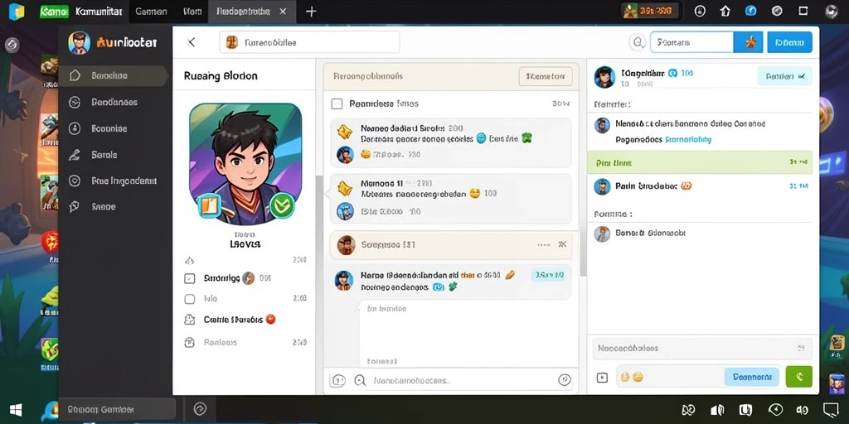Select the highlighted Baronias sidebar item

tap(114, 75)
